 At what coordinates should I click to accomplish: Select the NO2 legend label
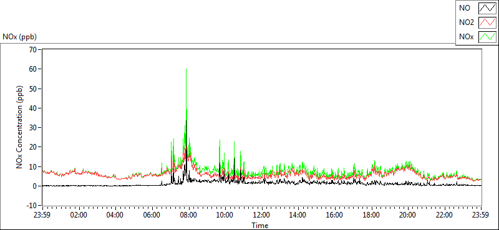tap(467, 23)
